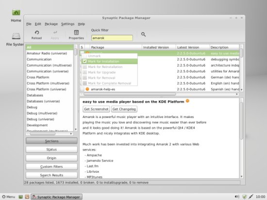Click the Reload toolbar icon
267x200 pixels.
coord(36,35)
